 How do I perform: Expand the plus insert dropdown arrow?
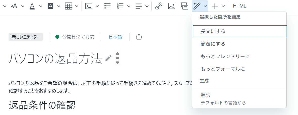tap(223, 6)
